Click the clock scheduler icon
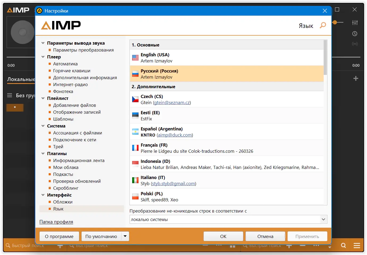The height and width of the screenshot is (255, 367). [355, 34]
